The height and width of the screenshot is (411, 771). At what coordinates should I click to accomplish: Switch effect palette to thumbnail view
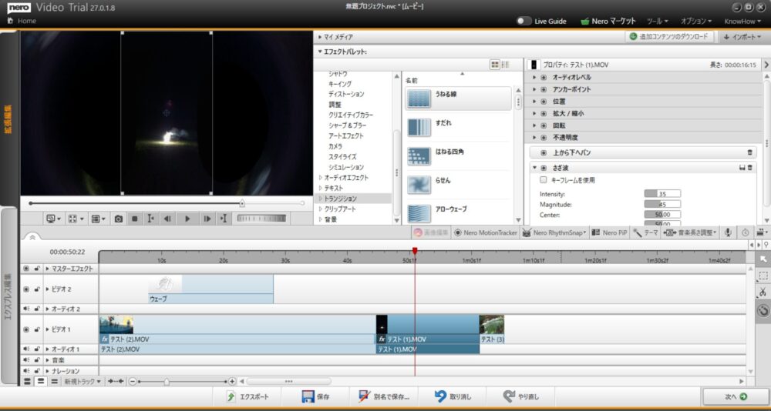pyautogui.click(x=495, y=65)
